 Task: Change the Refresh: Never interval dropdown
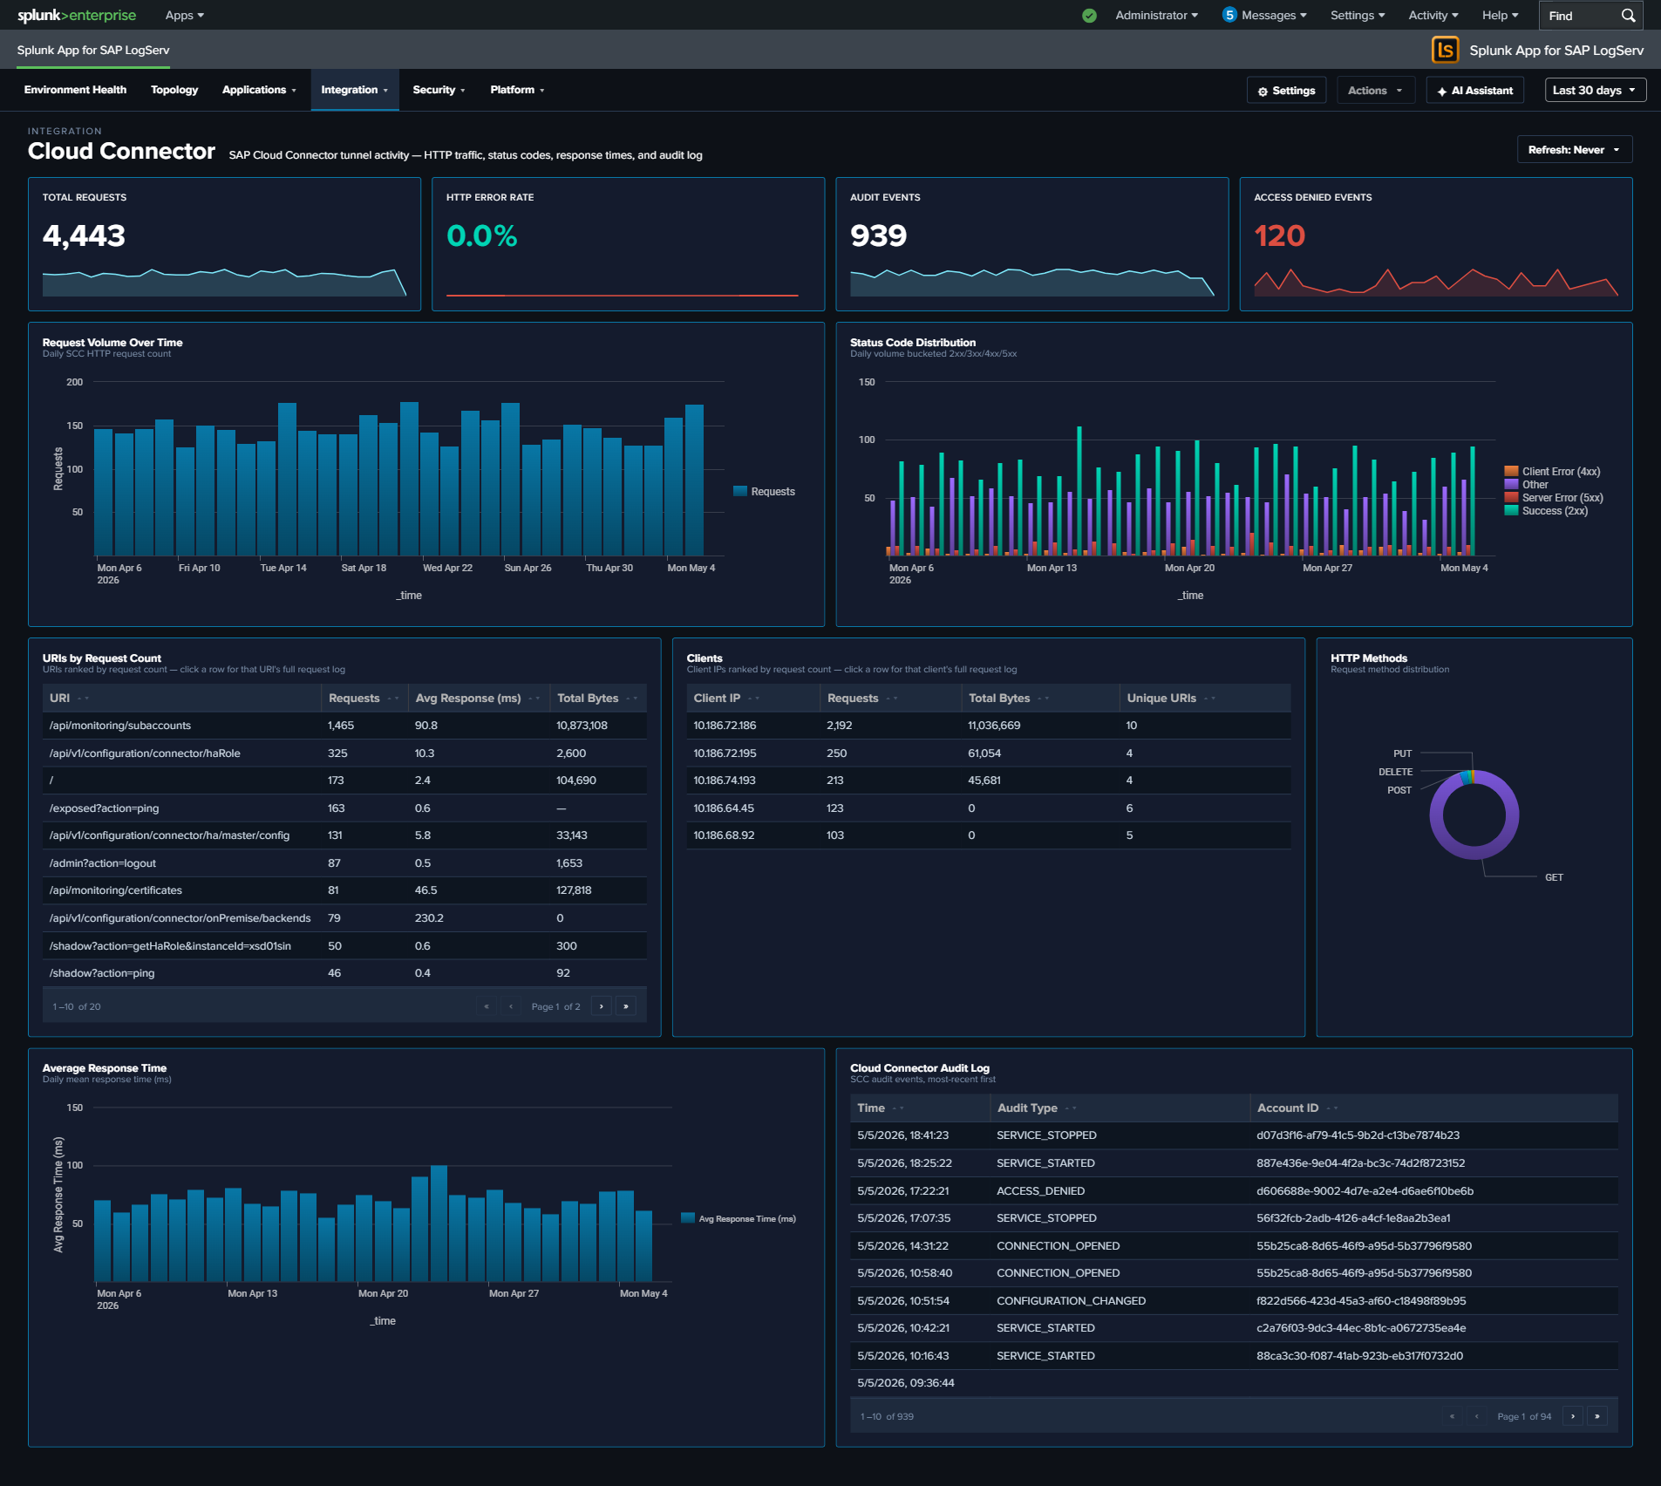coord(1574,150)
